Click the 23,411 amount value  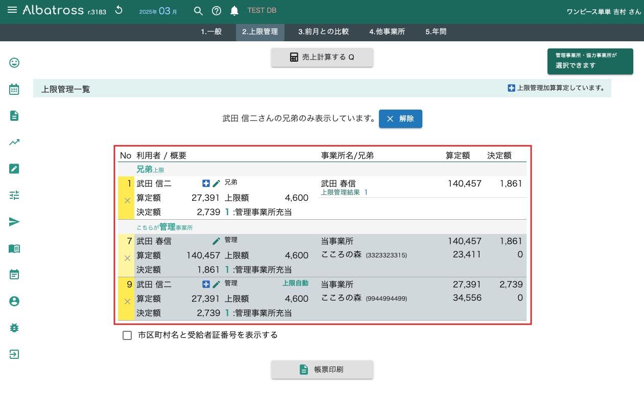tap(467, 254)
